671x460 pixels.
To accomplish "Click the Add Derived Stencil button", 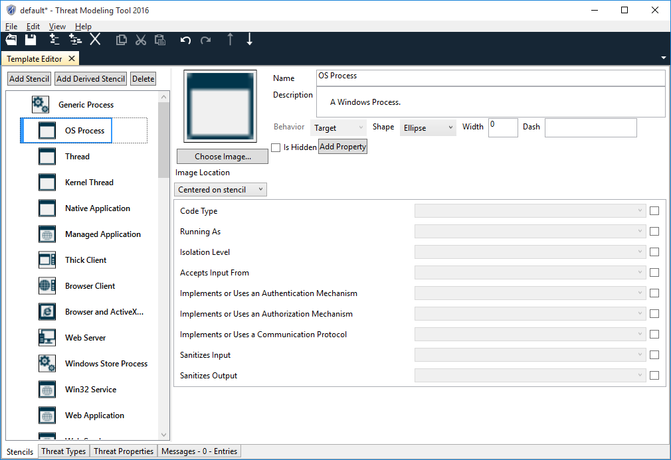I will (90, 79).
